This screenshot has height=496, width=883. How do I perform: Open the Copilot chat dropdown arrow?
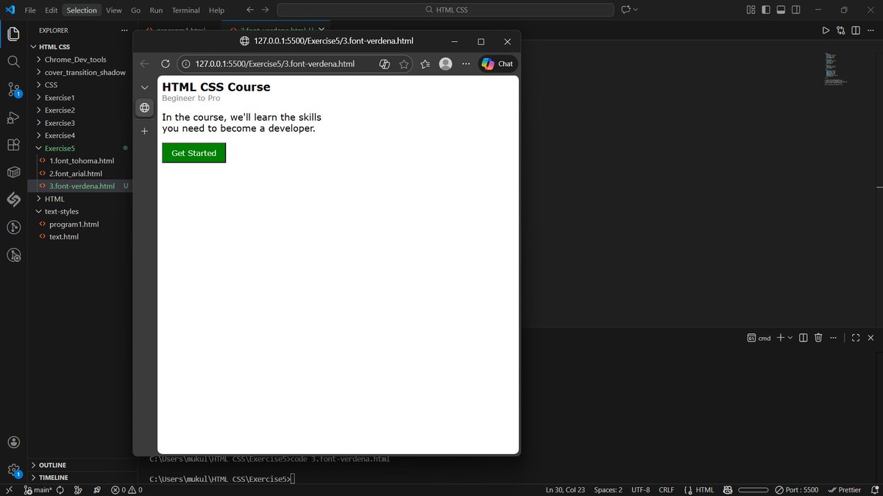(x=636, y=10)
